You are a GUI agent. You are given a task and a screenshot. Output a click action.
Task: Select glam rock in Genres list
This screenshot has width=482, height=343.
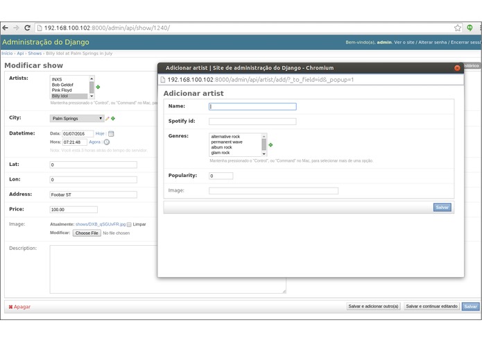tap(235, 153)
